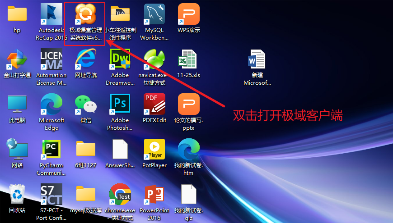Click the S7-PCT Port Configuration shortcut
The width and height of the screenshot is (393, 223).
[51, 194]
